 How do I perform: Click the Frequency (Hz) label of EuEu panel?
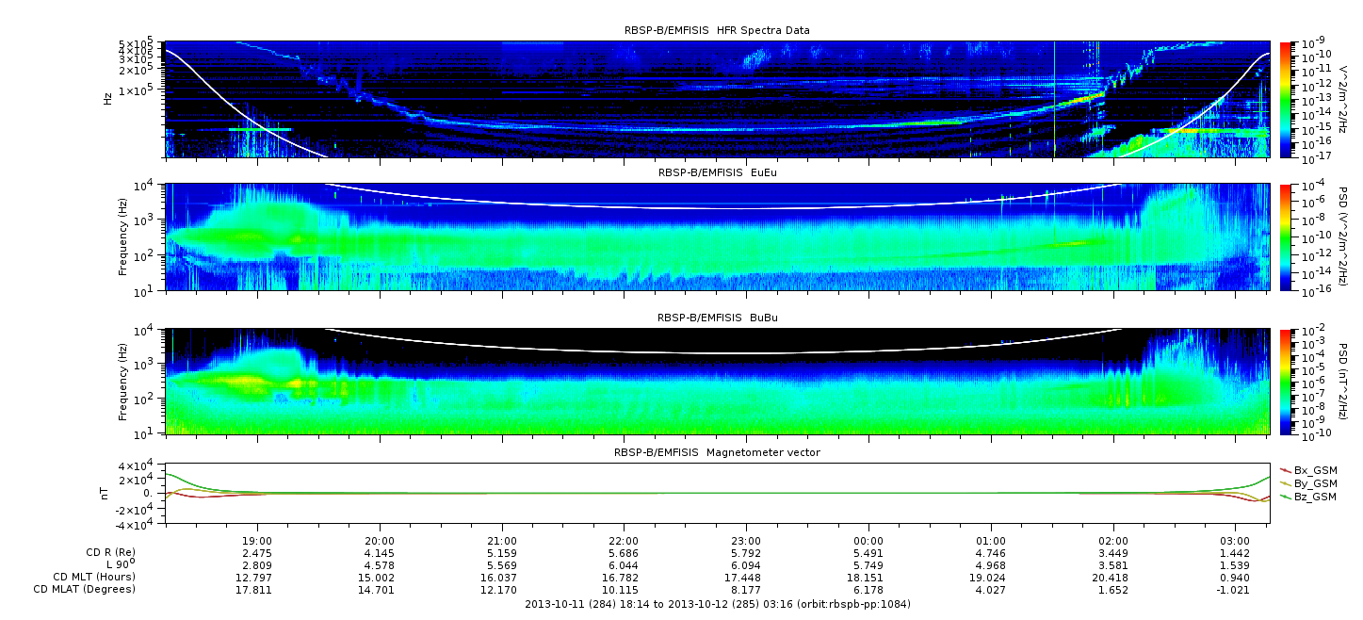click(x=123, y=237)
